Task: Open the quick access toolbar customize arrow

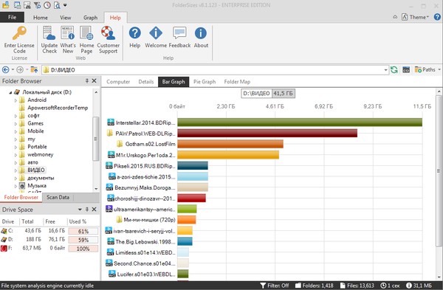Action: tap(65, 5)
